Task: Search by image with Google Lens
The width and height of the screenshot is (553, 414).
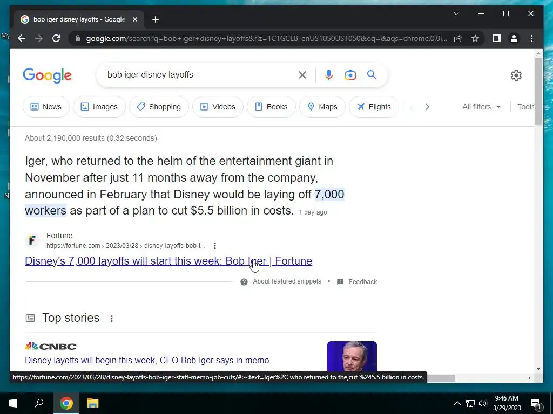Action: [350, 75]
